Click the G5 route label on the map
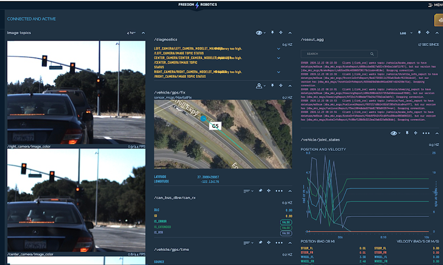Viewport: 443px width, 265px height. 215,126
